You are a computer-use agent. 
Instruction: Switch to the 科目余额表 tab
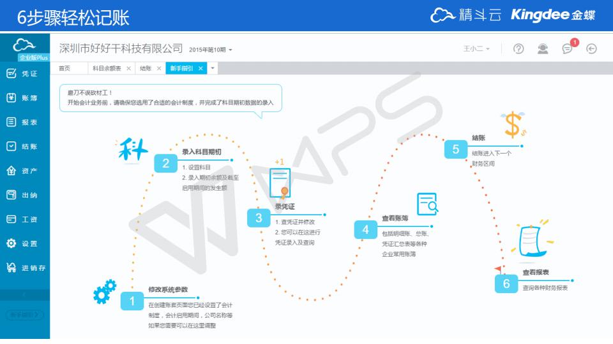point(107,68)
